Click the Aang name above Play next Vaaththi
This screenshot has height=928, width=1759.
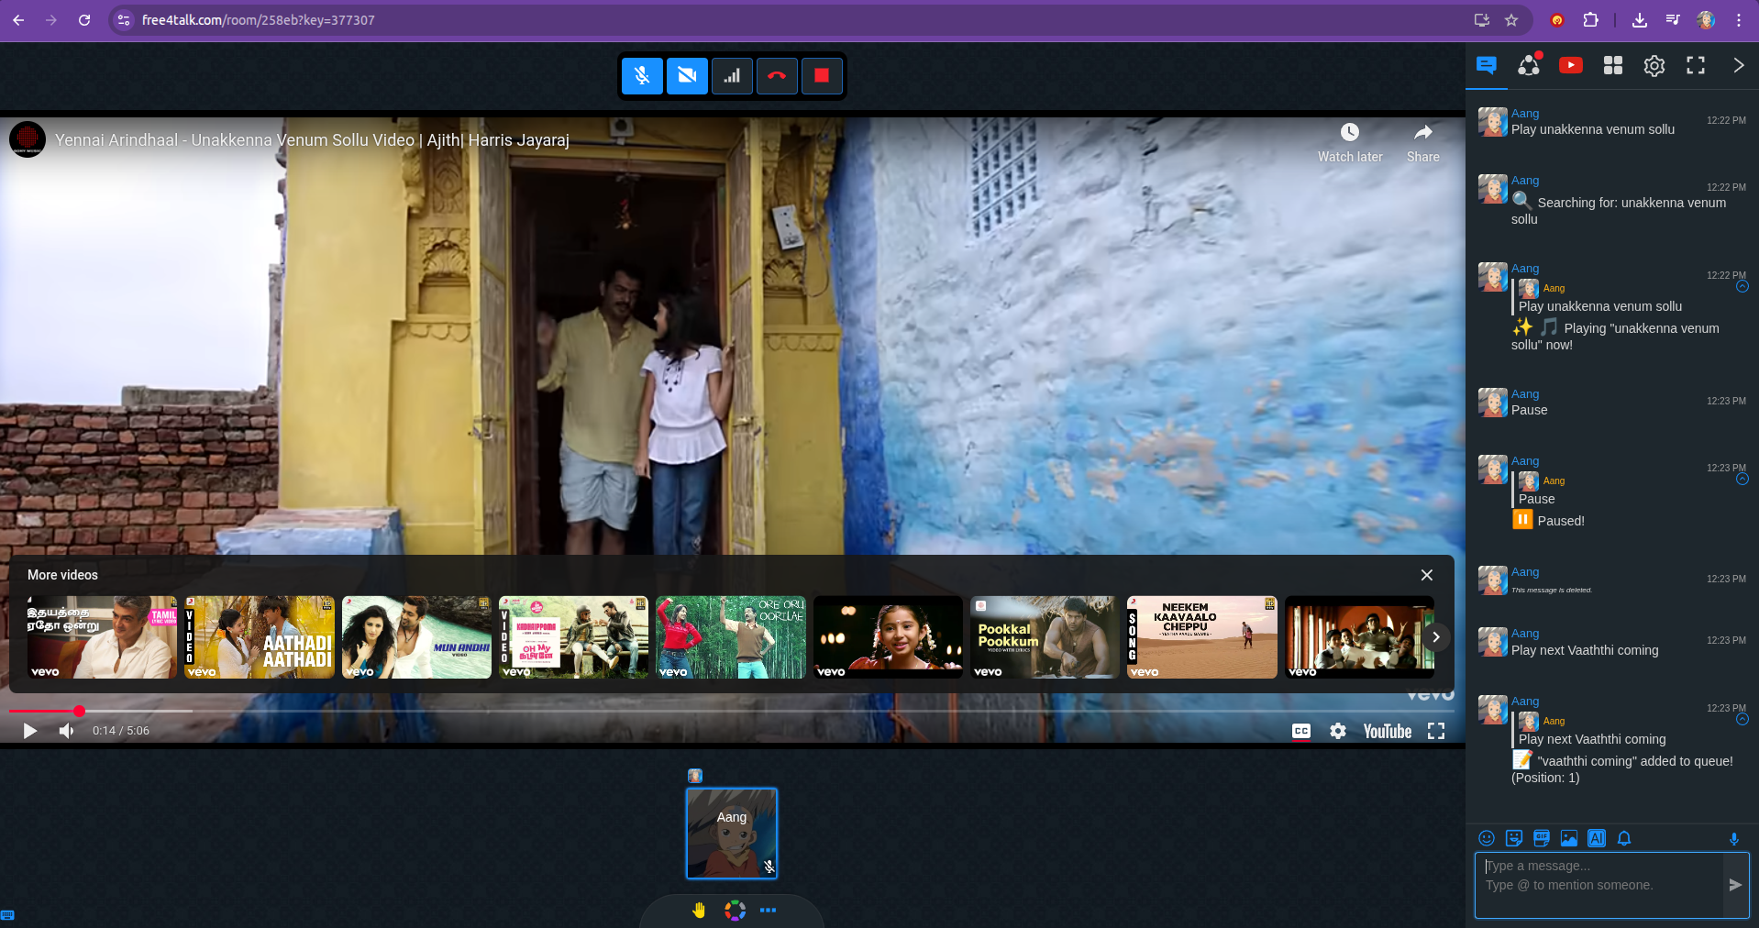coord(1525,634)
